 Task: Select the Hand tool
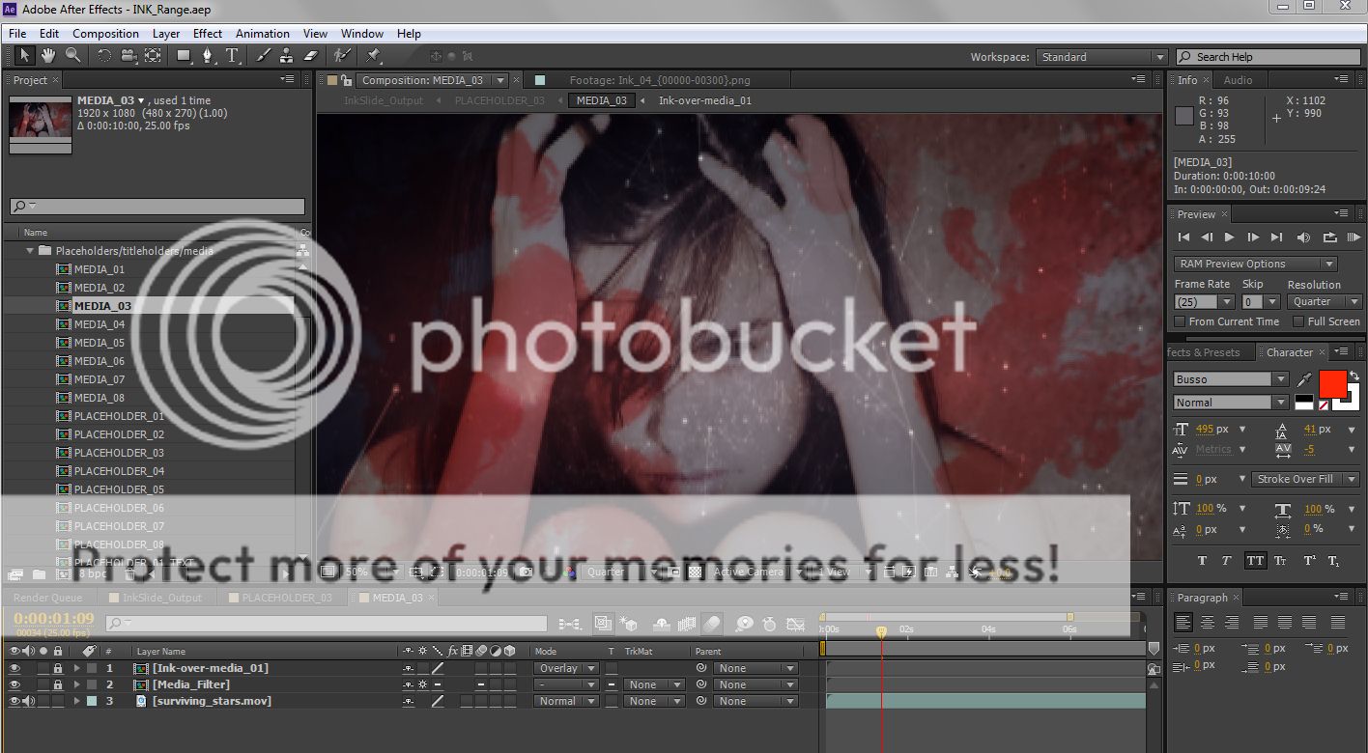tap(47, 56)
